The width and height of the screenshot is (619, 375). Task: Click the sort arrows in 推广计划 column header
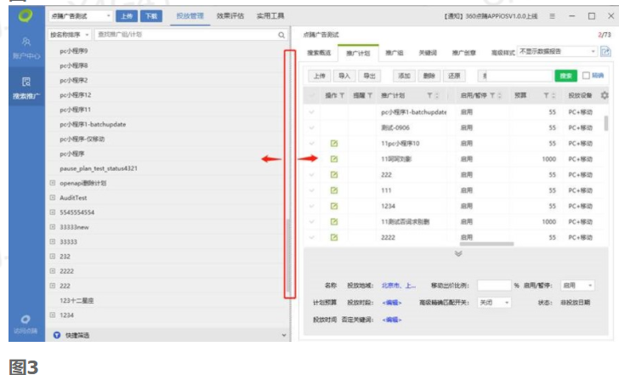(x=437, y=95)
